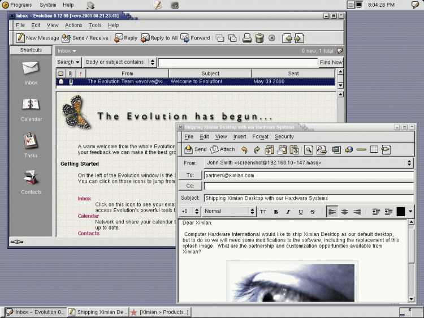Click the Cut clipboard icon in composer

269,149
